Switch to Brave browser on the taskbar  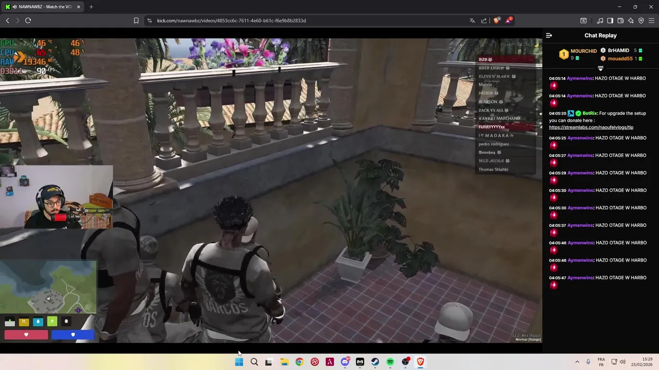point(421,362)
